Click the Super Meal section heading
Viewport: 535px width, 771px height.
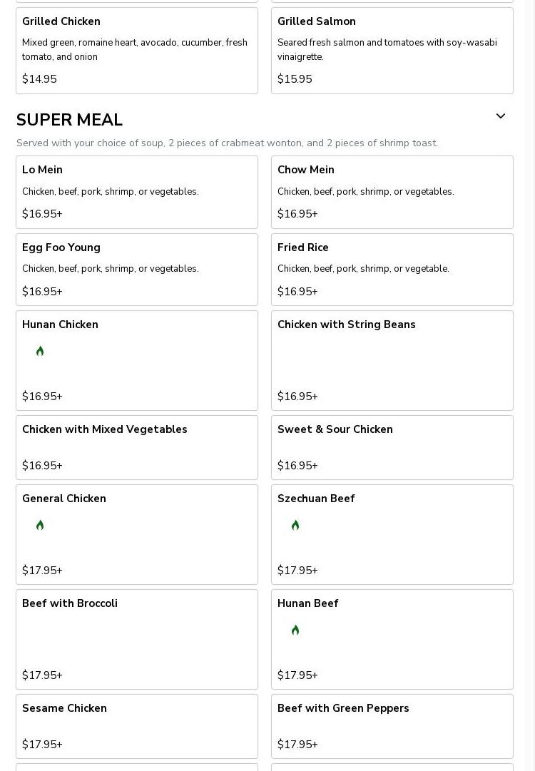[69, 120]
